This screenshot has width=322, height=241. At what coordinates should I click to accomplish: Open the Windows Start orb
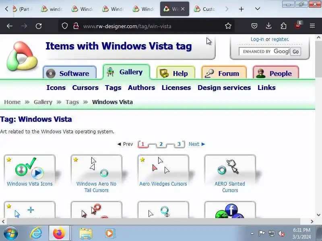(x=11, y=233)
